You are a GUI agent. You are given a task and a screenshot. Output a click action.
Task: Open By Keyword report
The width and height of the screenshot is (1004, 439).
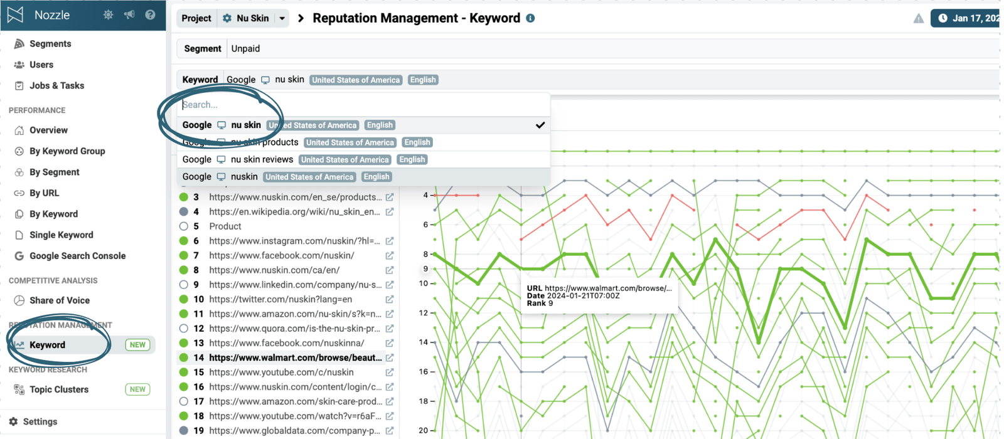pyautogui.click(x=53, y=214)
